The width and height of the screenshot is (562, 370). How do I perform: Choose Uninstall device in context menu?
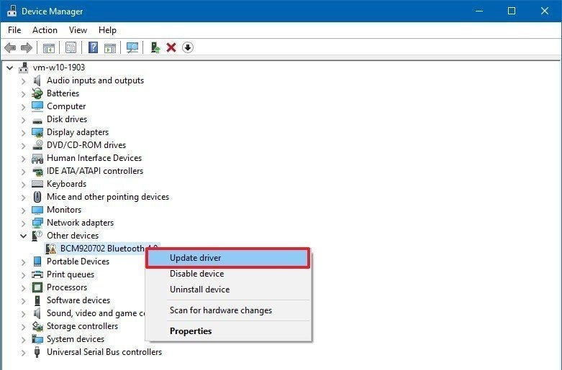[x=228, y=290]
